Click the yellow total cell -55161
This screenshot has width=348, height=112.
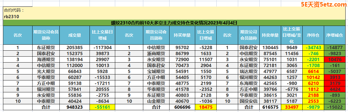click(102, 107)
